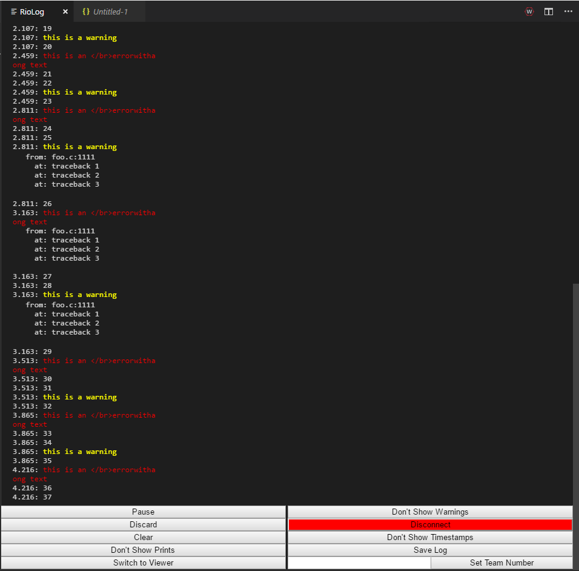The image size is (579, 571).
Task: Click log line '3.865: 35'
Action: coord(32,461)
